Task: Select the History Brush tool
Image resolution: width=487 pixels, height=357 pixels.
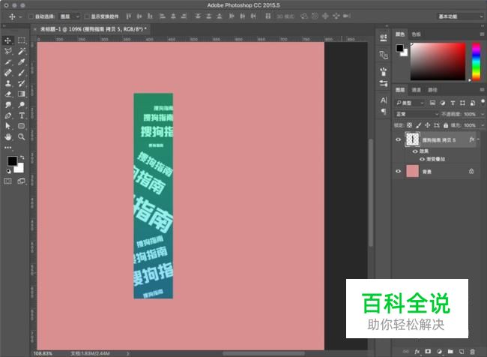Action: coord(22,83)
